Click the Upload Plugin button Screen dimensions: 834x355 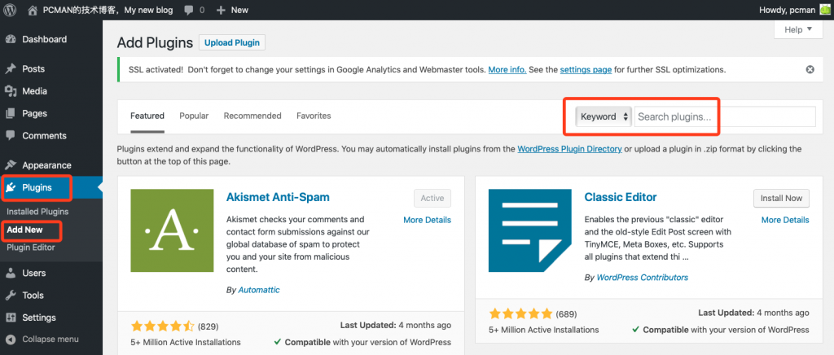(x=232, y=43)
